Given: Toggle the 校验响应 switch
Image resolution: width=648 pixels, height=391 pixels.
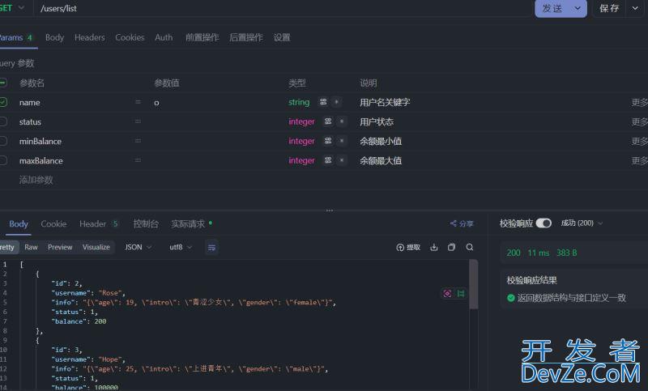Looking at the screenshot, I should click(544, 223).
